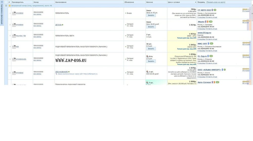253x141 pixels.
Task: Open the www.EEzap.ru seller link
Action: click(x=204, y=33)
